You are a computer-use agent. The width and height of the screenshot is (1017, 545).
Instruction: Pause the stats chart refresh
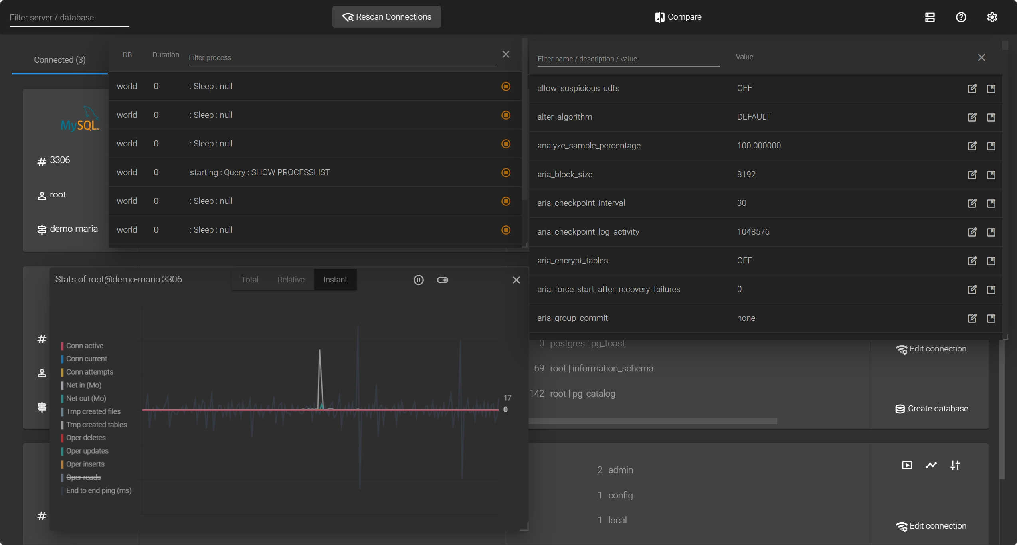[418, 280]
